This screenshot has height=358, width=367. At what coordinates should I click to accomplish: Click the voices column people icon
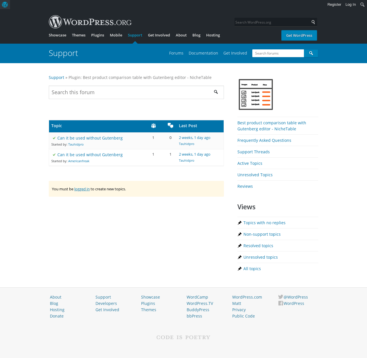(x=153, y=126)
